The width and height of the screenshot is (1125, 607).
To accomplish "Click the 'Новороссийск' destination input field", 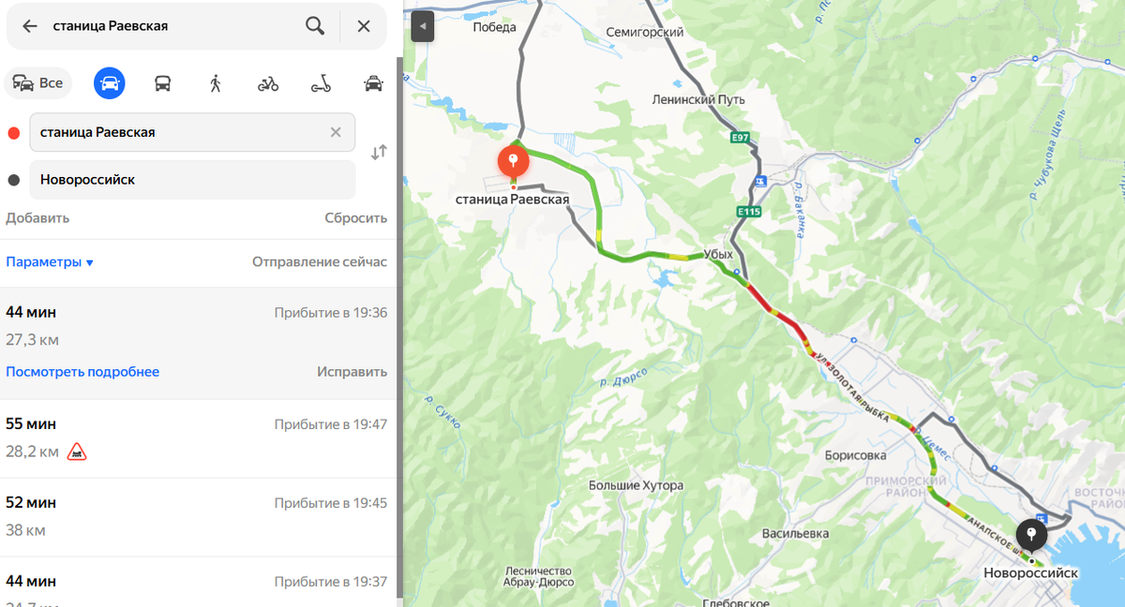I will tap(192, 180).
